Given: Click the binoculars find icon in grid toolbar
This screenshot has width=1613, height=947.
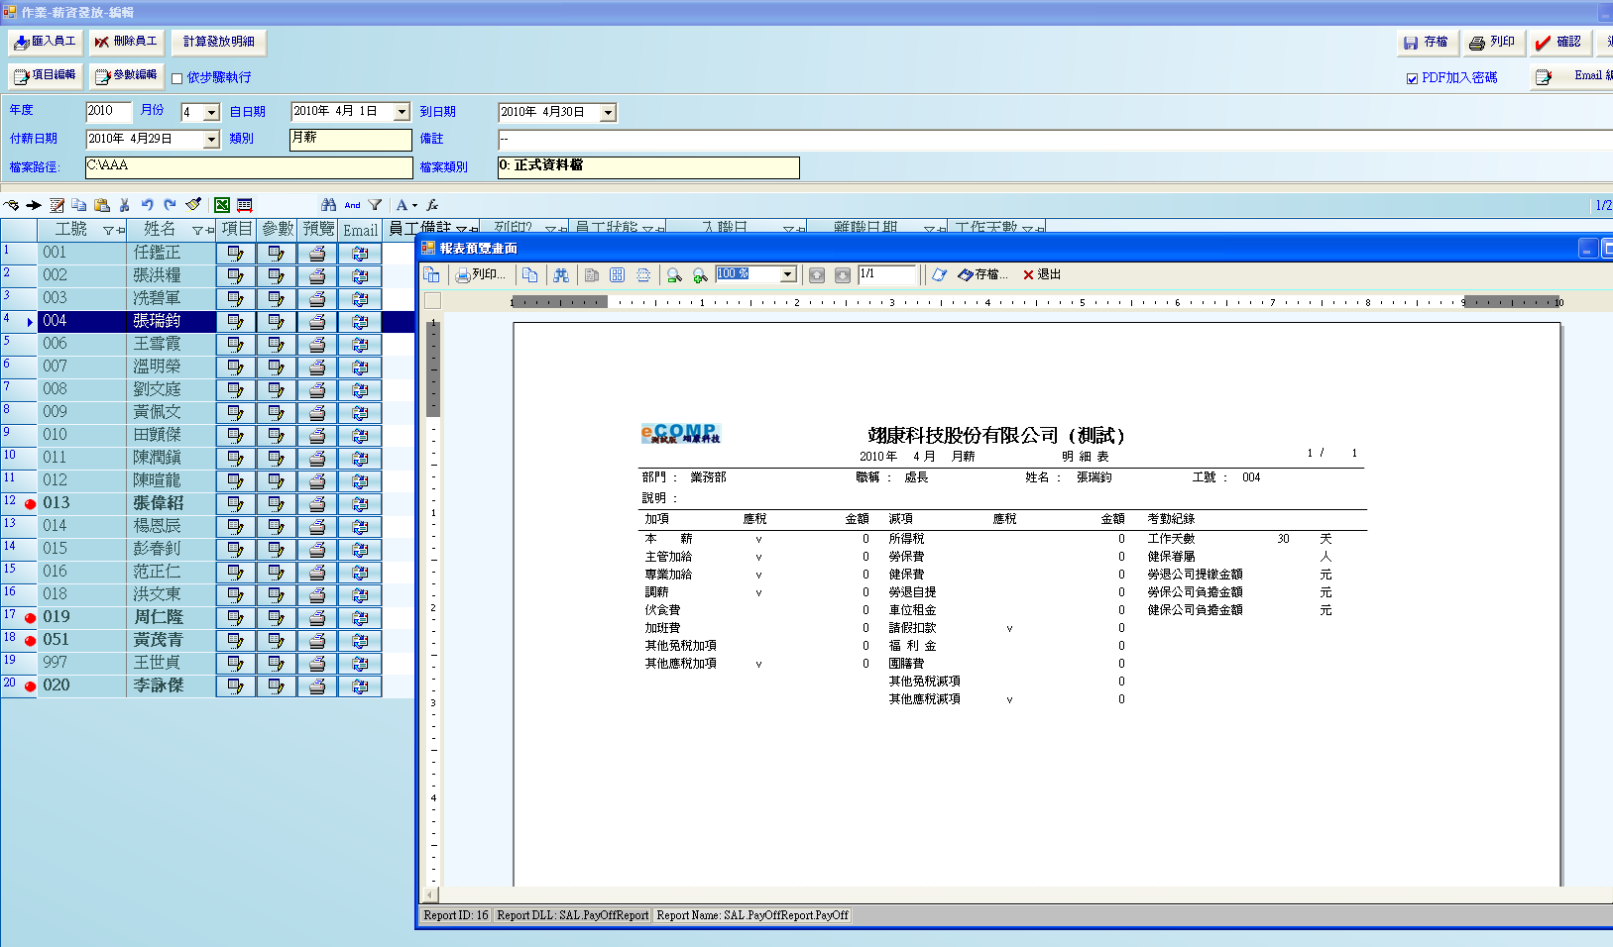Looking at the screenshot, I should [x=328, y=205].
